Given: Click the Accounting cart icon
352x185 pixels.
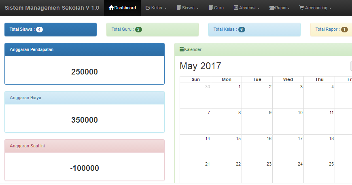Looking at the screenshot, I should (x=301, y=8).
